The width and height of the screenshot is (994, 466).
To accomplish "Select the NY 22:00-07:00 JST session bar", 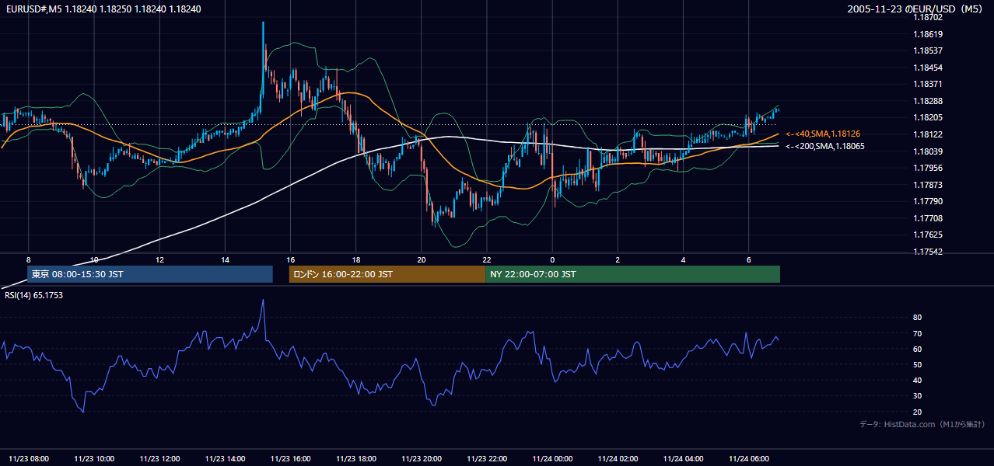I will (x=632, y=274).
